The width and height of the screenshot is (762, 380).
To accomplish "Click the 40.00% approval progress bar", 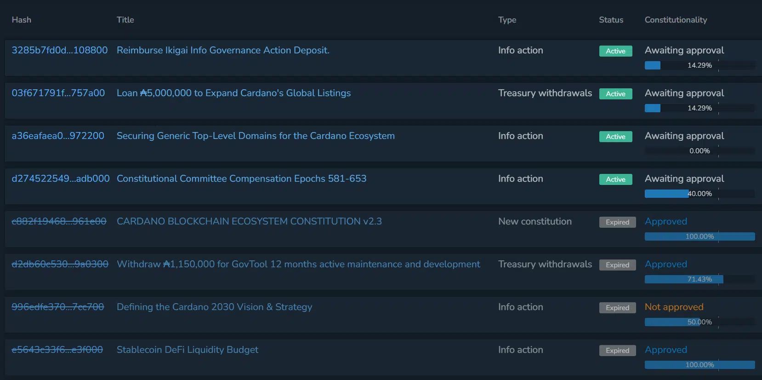I will 699,194.
